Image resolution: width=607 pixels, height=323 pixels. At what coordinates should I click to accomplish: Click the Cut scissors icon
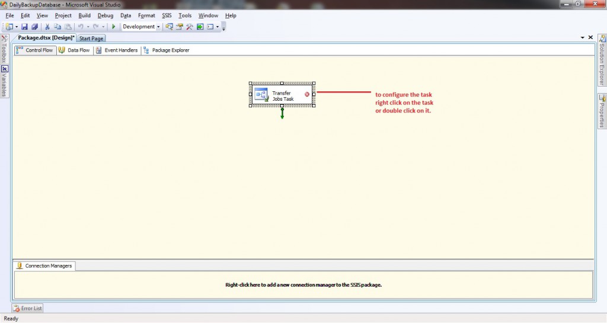(47, 27)
